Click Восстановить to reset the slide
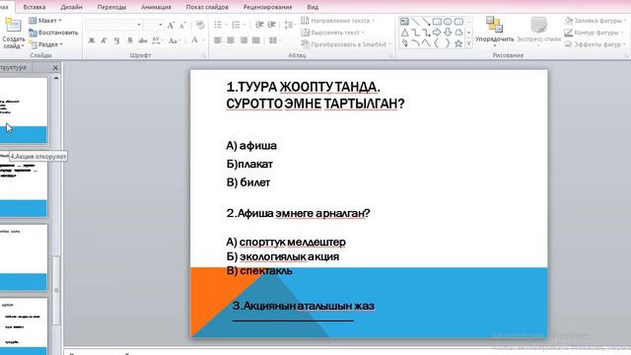631x355 pixels. [53, 33]
